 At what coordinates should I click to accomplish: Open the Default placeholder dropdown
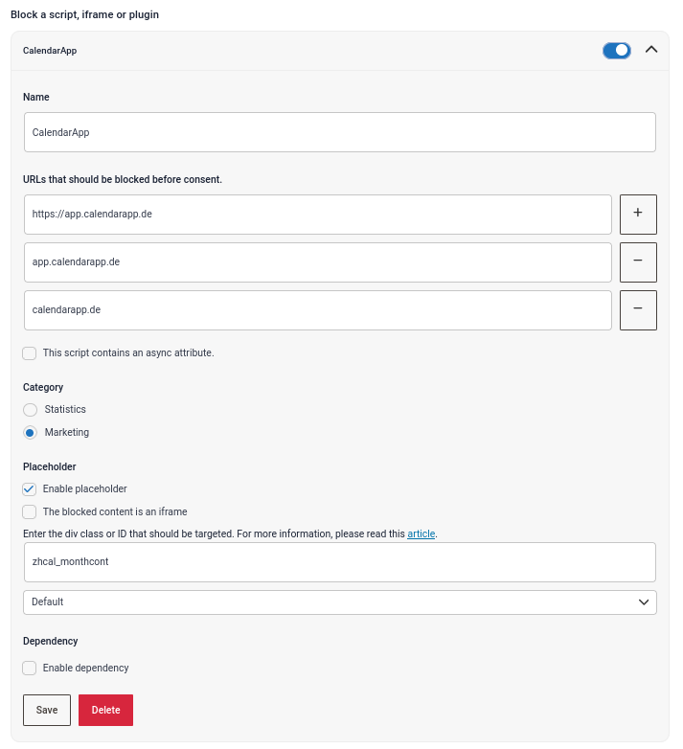pos(340,601)
